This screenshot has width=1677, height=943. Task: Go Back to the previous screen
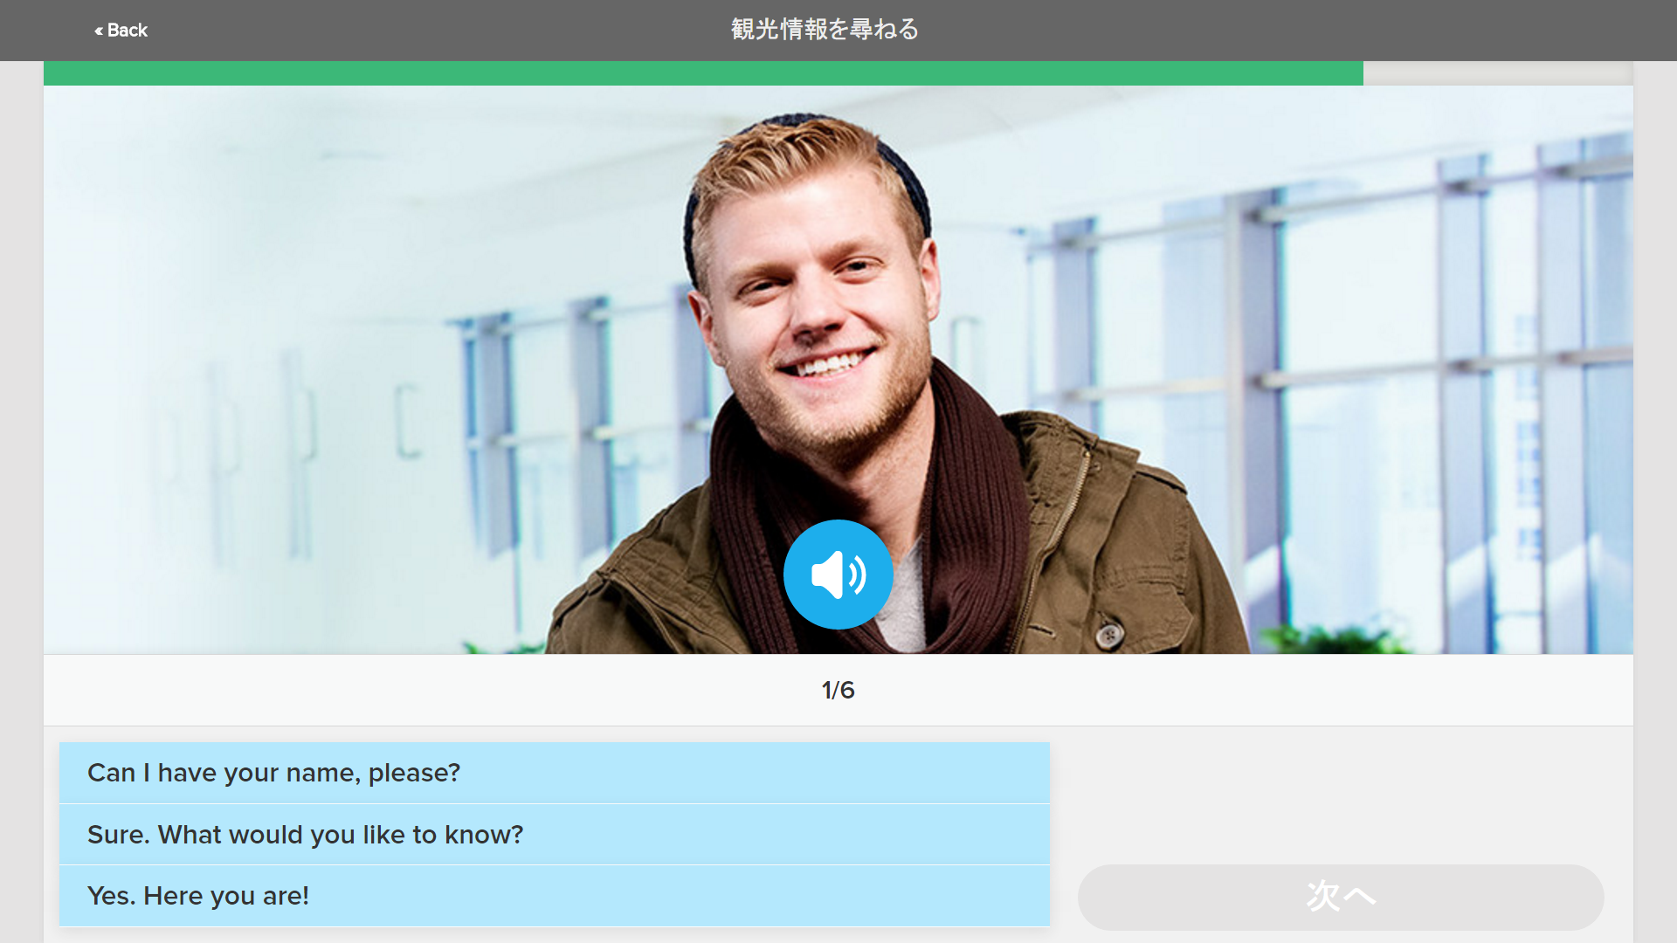121,30
